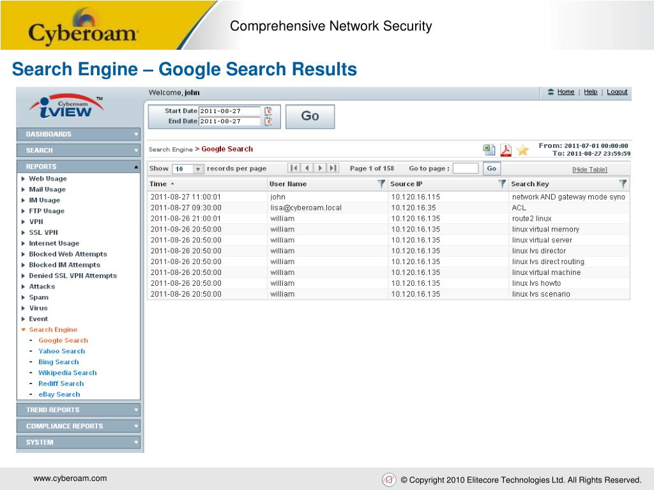
Task: Open the Wikipedia Search report
Action: (x=68, y=373)
